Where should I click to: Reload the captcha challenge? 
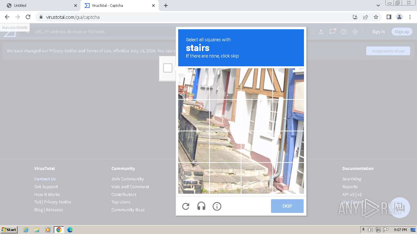pos(186,206)
